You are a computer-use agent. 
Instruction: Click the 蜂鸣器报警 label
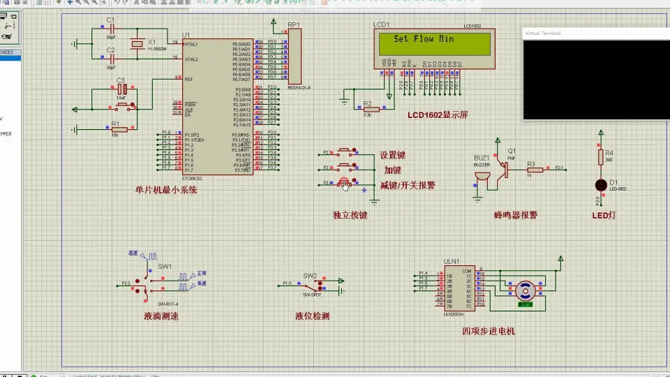click(515, 215)
